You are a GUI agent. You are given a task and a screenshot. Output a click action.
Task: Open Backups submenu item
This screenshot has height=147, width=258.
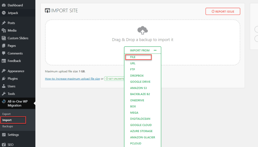8,126
